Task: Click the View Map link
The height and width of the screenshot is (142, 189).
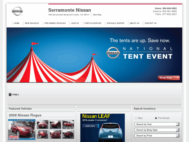Action: 97,15
